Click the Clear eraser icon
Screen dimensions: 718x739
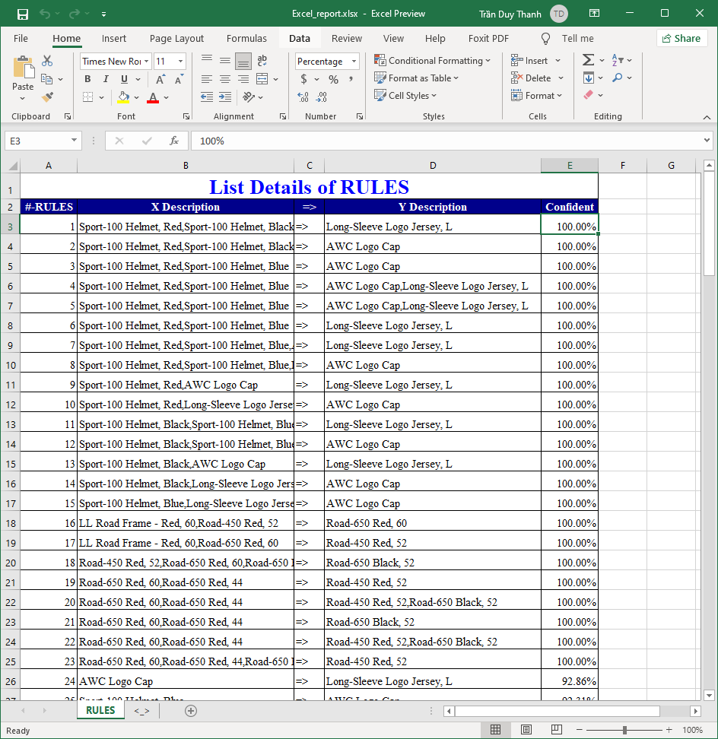coord(589,95)
